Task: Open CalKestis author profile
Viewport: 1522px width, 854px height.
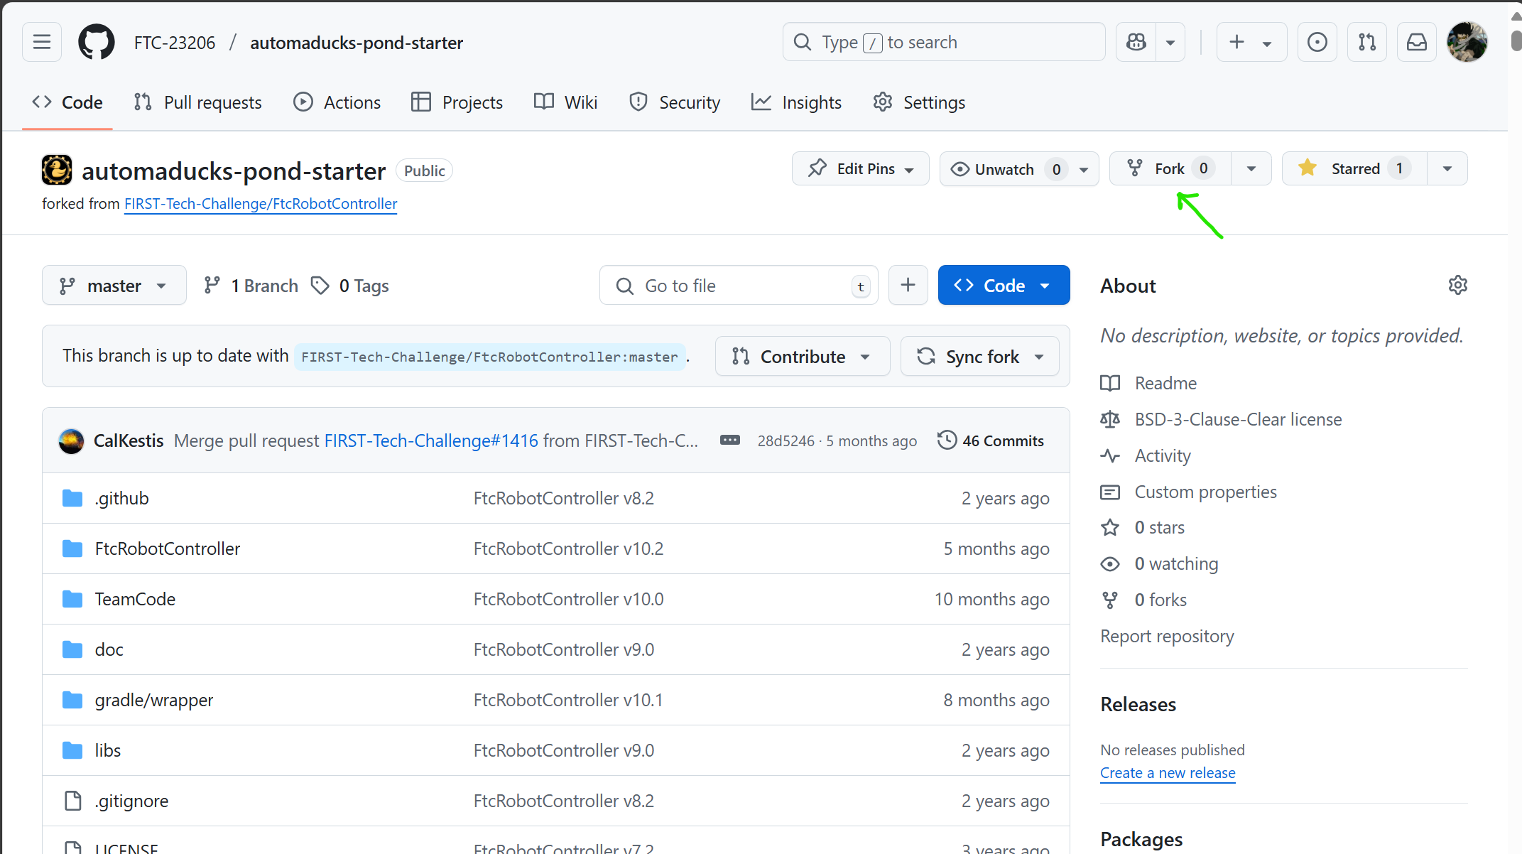Action: (129, 441)
